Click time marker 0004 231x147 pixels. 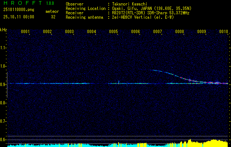coord(91,32)
